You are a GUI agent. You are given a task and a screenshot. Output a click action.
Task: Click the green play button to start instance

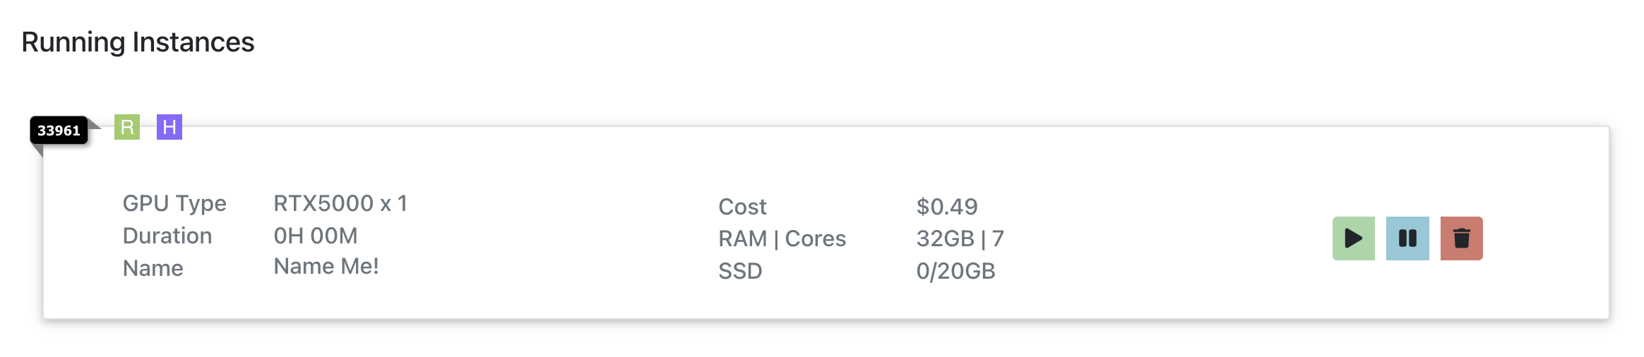click(1353, 238)
